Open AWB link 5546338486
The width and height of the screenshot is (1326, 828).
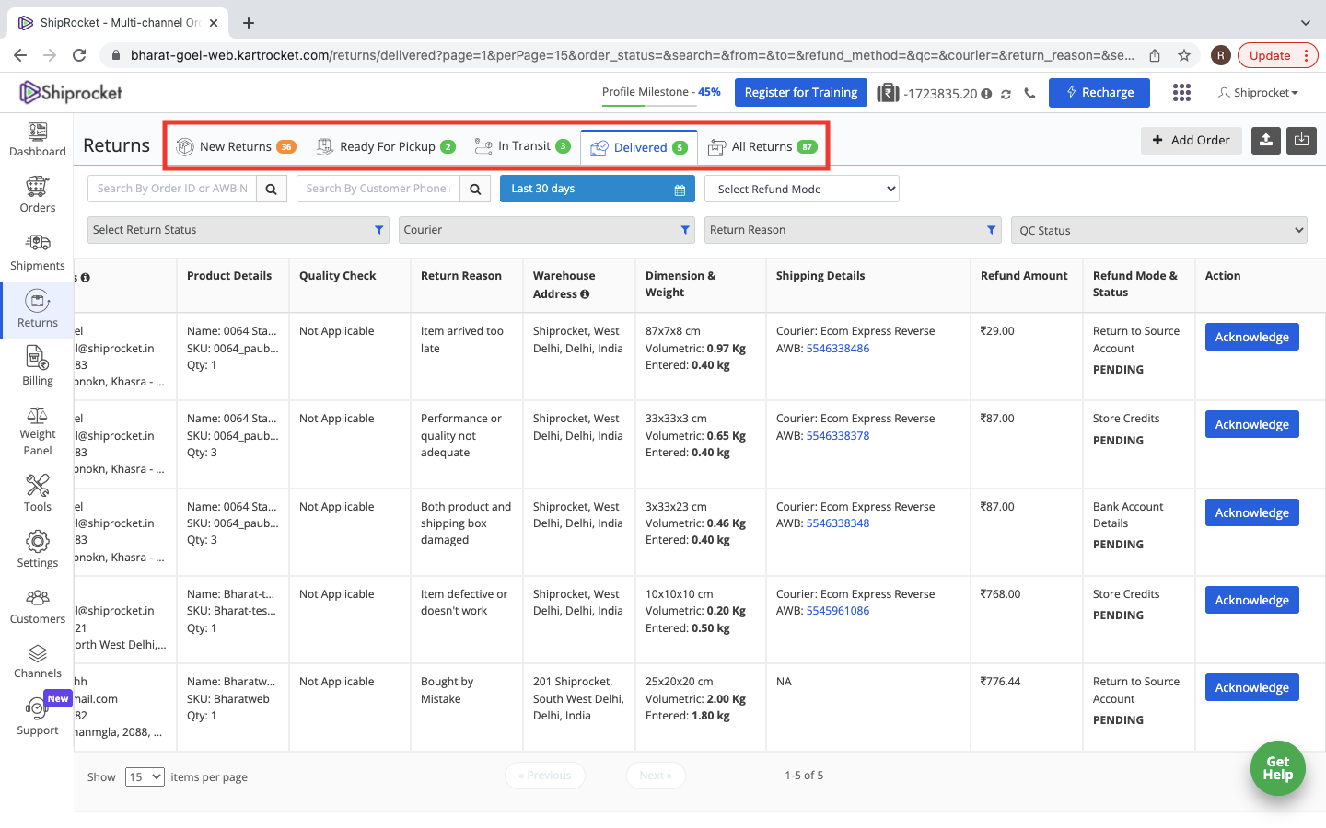[838, 348]
